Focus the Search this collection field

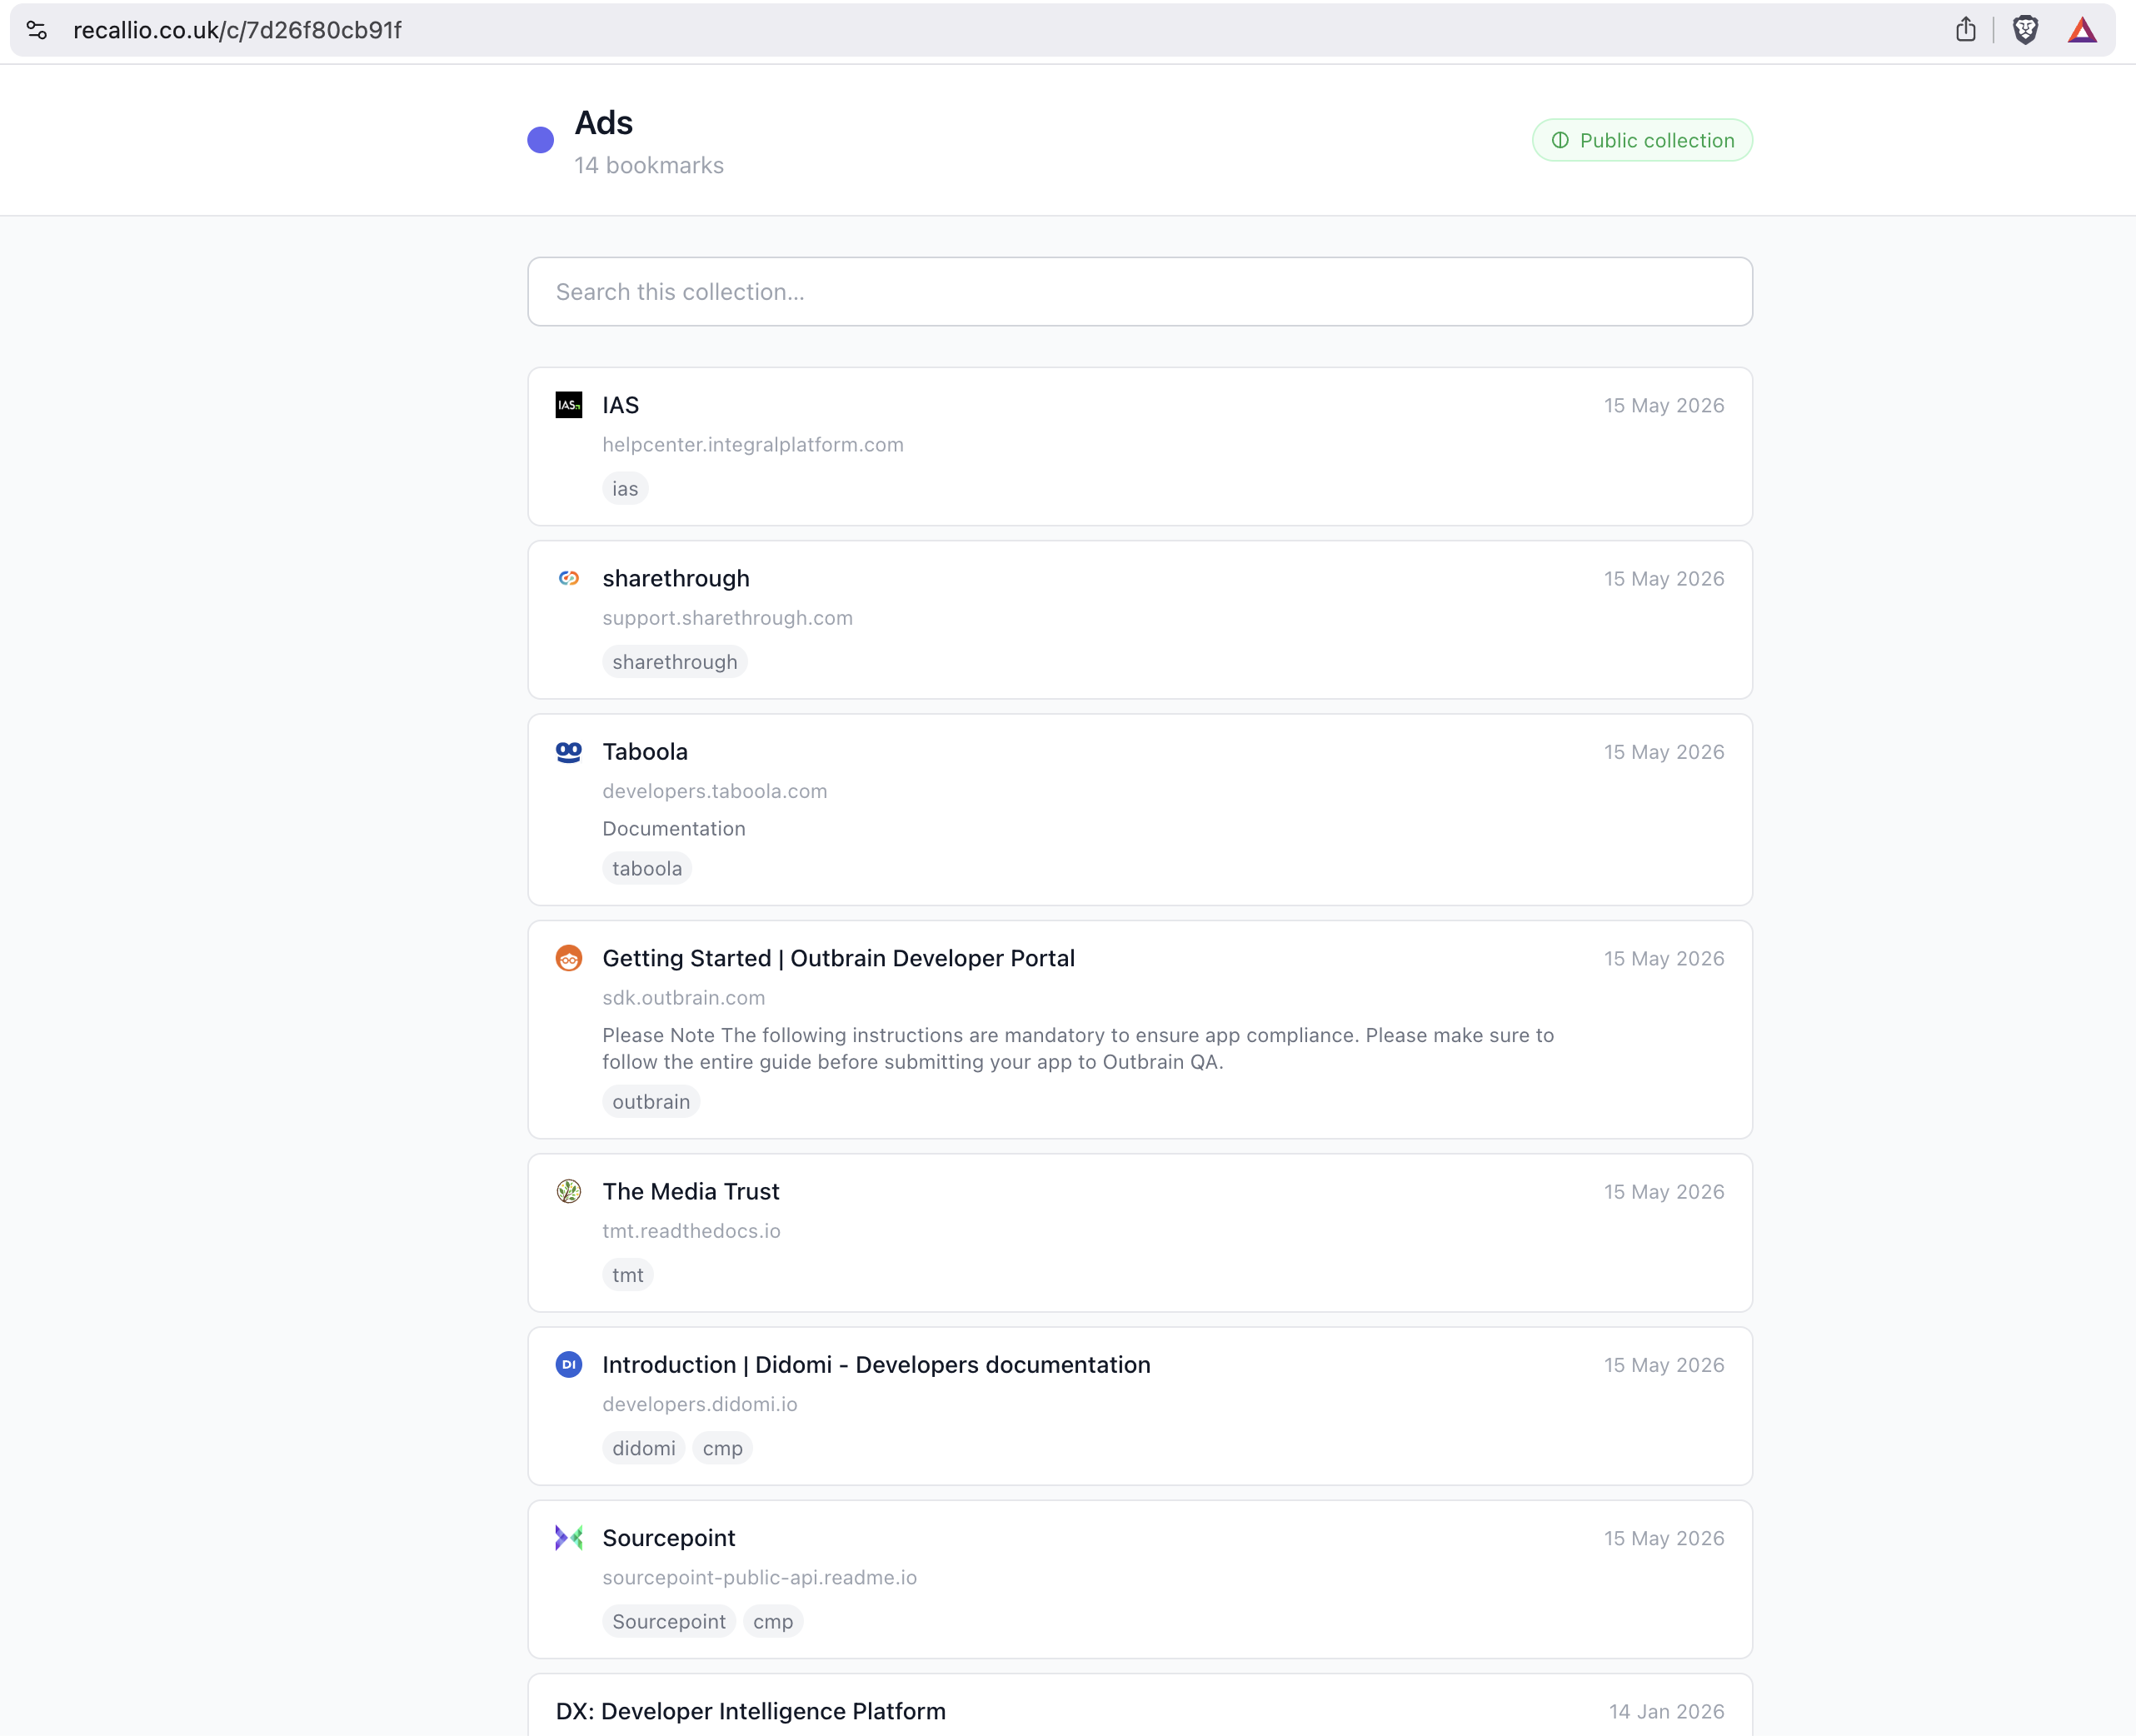pos(1140,292)
